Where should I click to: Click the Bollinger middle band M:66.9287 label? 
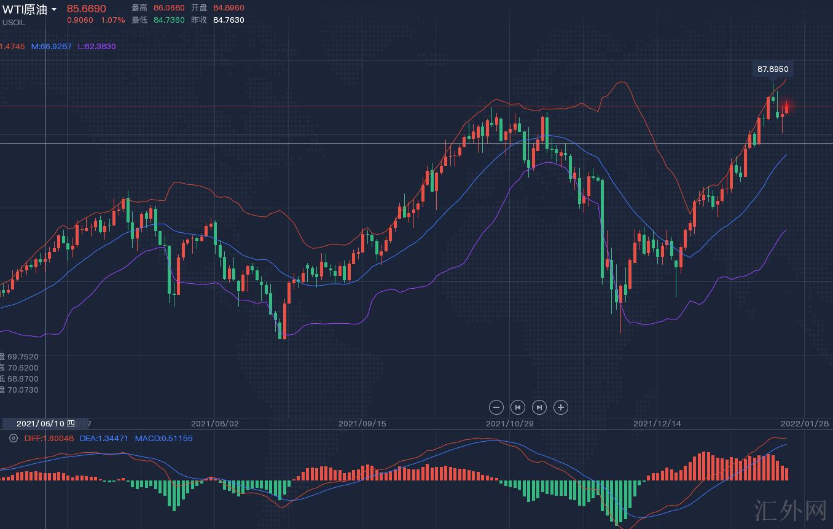point(52,46)
